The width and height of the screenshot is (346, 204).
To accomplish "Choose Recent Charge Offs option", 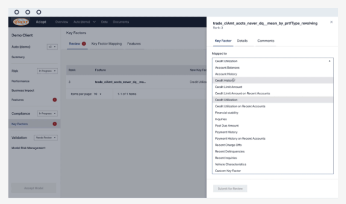I will tap(273, 145).
